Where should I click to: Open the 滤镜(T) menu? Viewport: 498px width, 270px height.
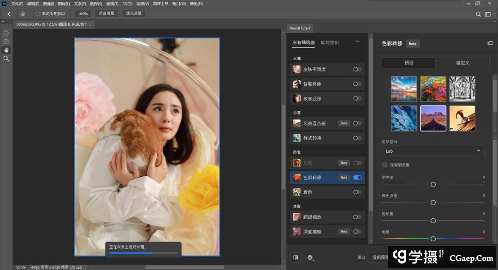(x=112, y=4)
